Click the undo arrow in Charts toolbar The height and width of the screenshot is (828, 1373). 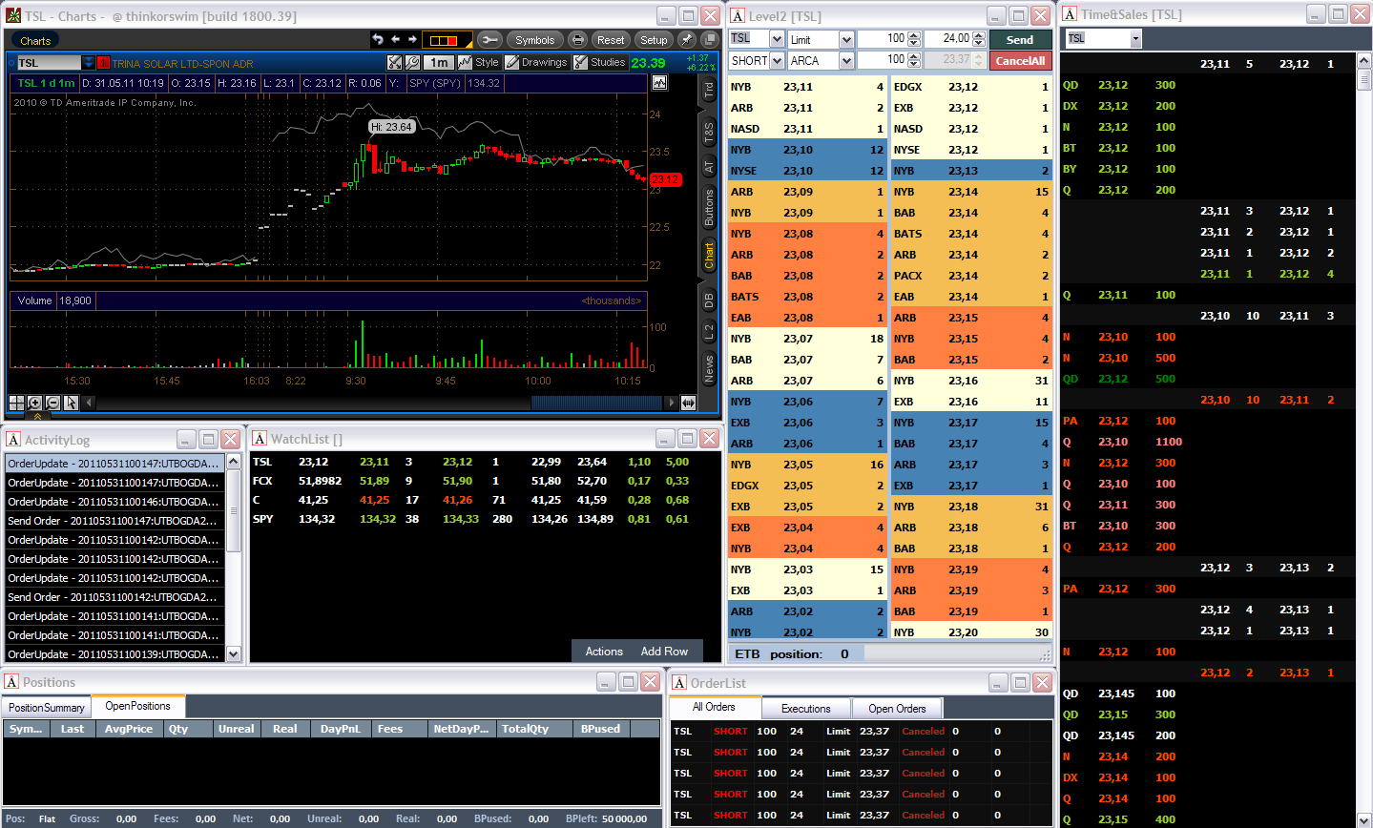(x=378, y=40)
